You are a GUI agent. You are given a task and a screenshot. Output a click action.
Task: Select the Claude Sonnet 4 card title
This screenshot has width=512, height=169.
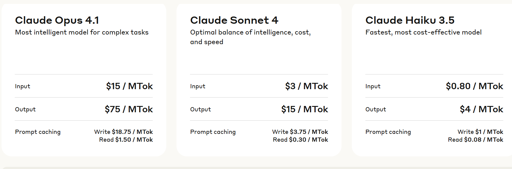pos(234,20)
